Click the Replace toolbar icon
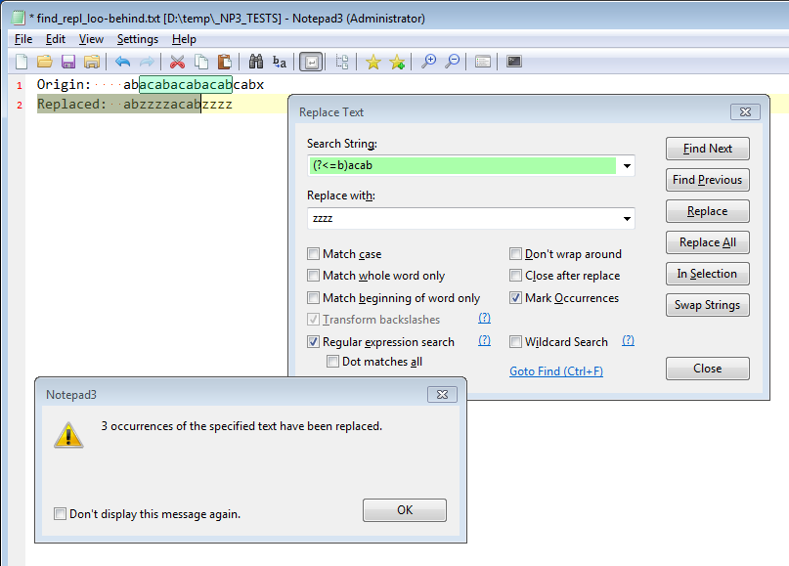The height and width of the screenshot is (566, 789). [x=280, y=61]
